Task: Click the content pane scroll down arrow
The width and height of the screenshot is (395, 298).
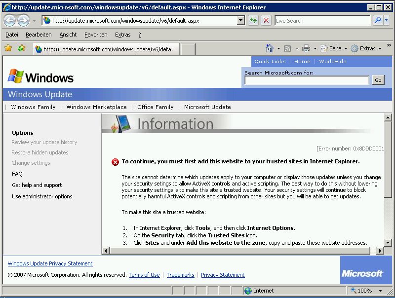Action: pyautogui.click(x=388, y=243)
